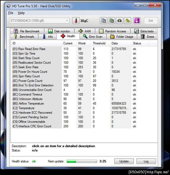Screen dimensions: 170x175
Task: Switch to the Benchmark tab
Action: tap(24, 37)
